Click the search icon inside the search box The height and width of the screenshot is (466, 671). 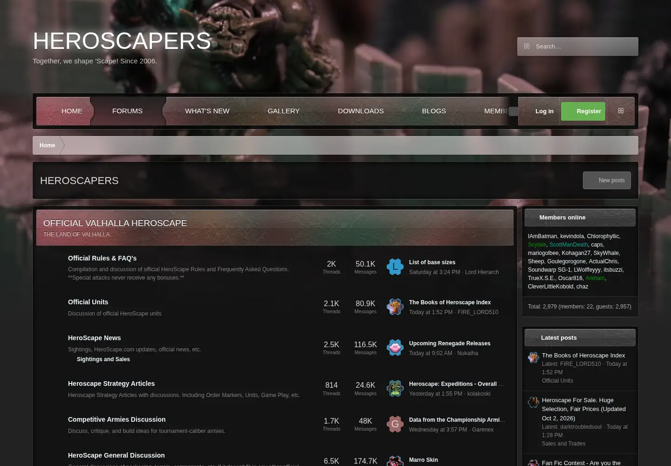coord(527,46)
